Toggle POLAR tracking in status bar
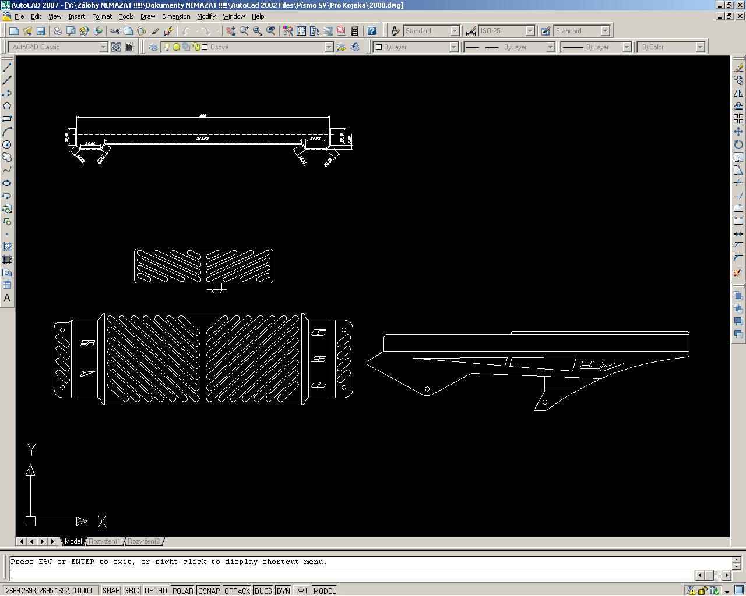This screenshot has width=746, height=596. (182, 590)
